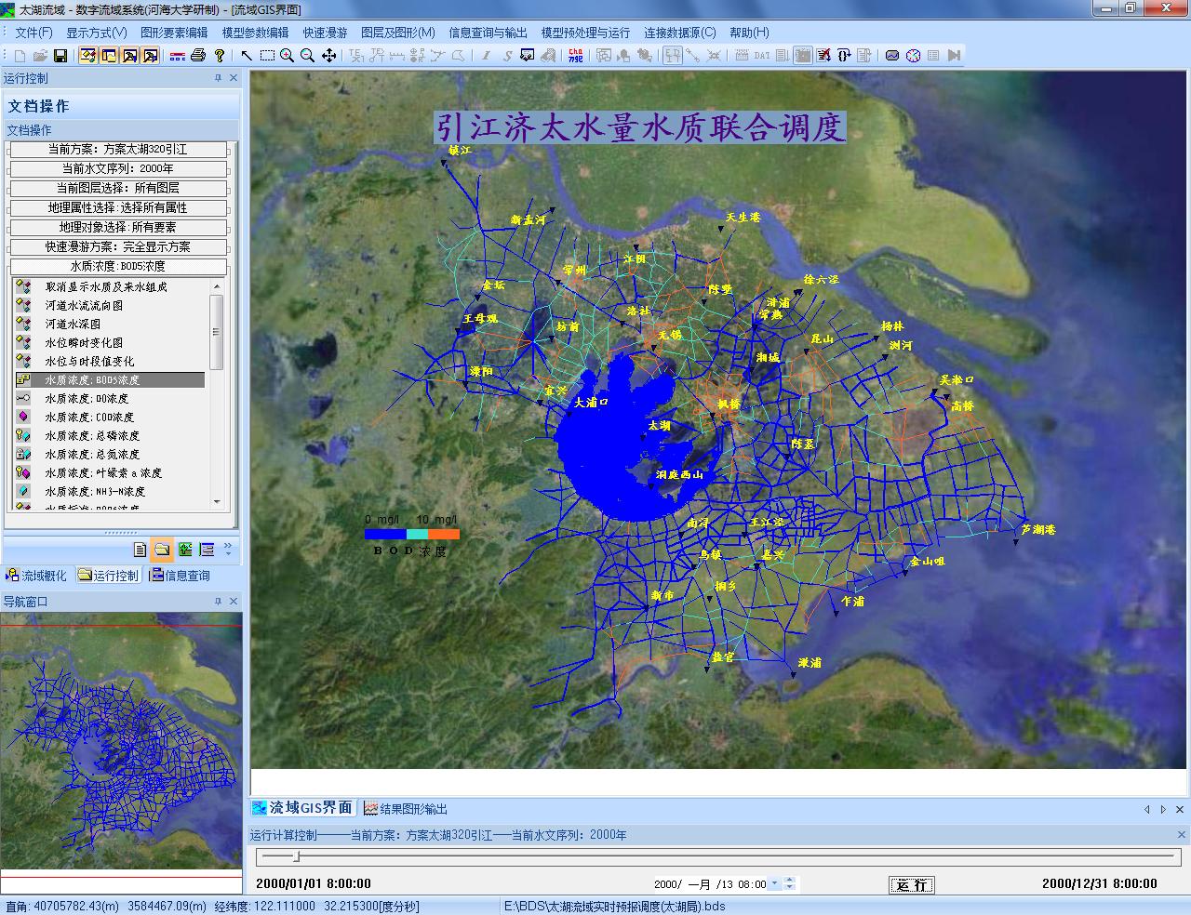
Task: Select the four-arrow pan tool
Action: point(328,56)
